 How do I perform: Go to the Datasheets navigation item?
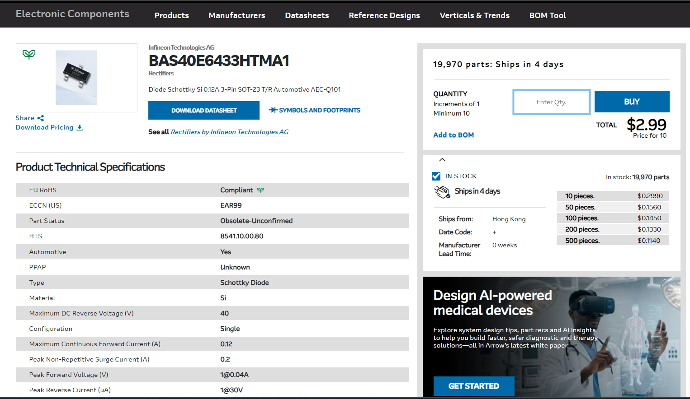(307, 15)
